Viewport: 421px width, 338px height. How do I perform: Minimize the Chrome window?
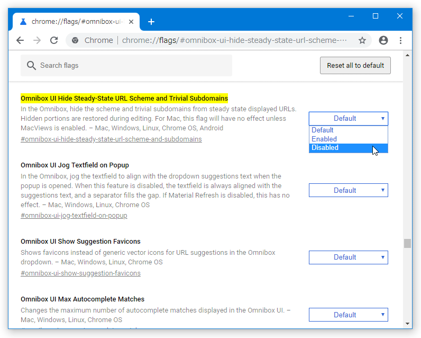point(351,16)
